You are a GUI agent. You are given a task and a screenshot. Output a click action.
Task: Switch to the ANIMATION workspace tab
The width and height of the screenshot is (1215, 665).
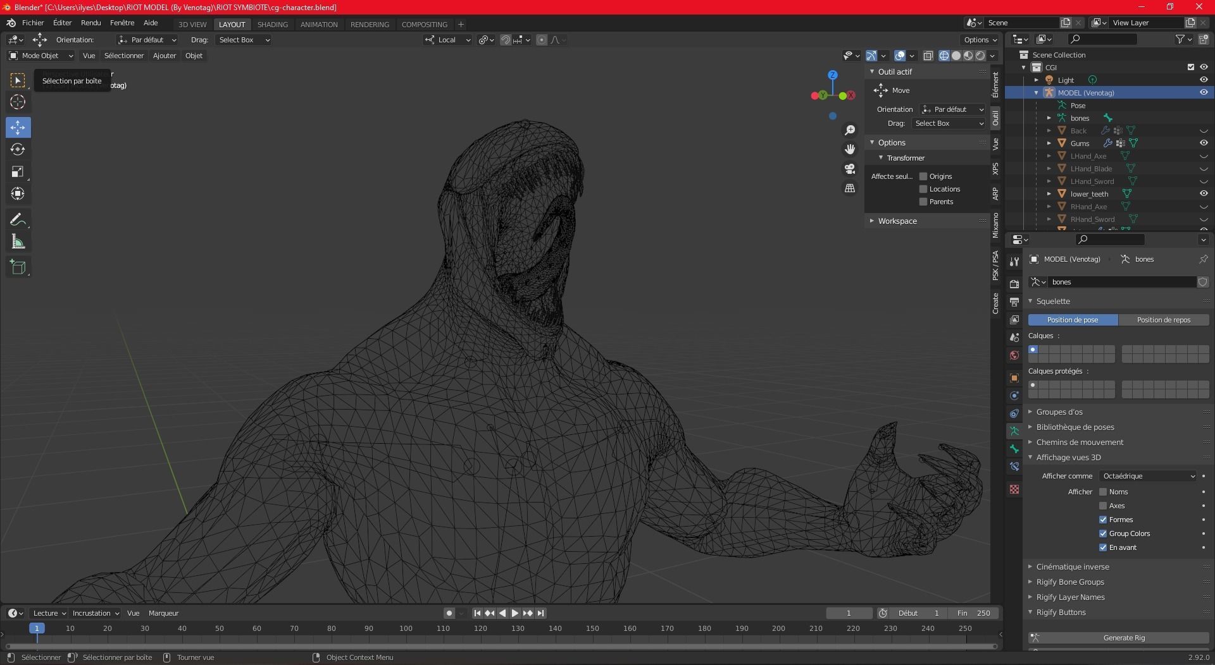[319, 25]
